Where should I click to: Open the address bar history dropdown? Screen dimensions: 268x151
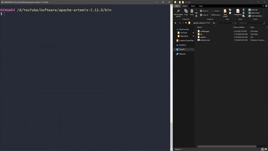click(x=233, y=23)
